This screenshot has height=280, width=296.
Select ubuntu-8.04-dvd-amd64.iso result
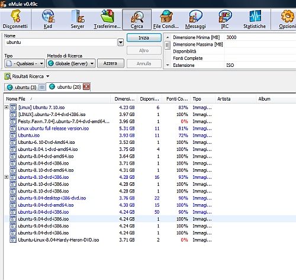(x=46, y=156)
